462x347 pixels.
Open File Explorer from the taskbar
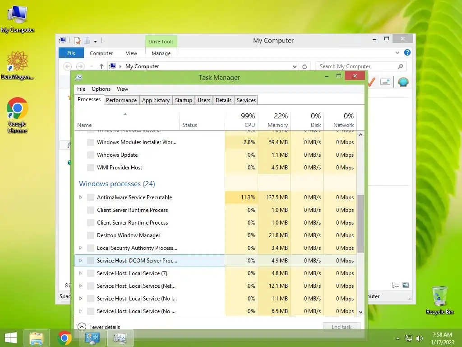pyautogui.click(x=37, y=338)
